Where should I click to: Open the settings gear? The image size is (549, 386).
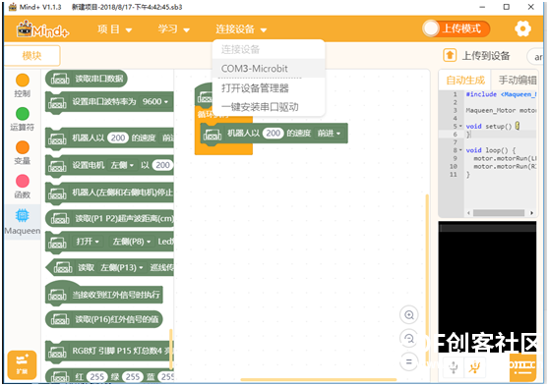[x=522, y=28]
